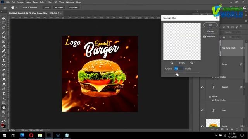Click the Radius input field
Screen dimensions: 248x139
179,68
